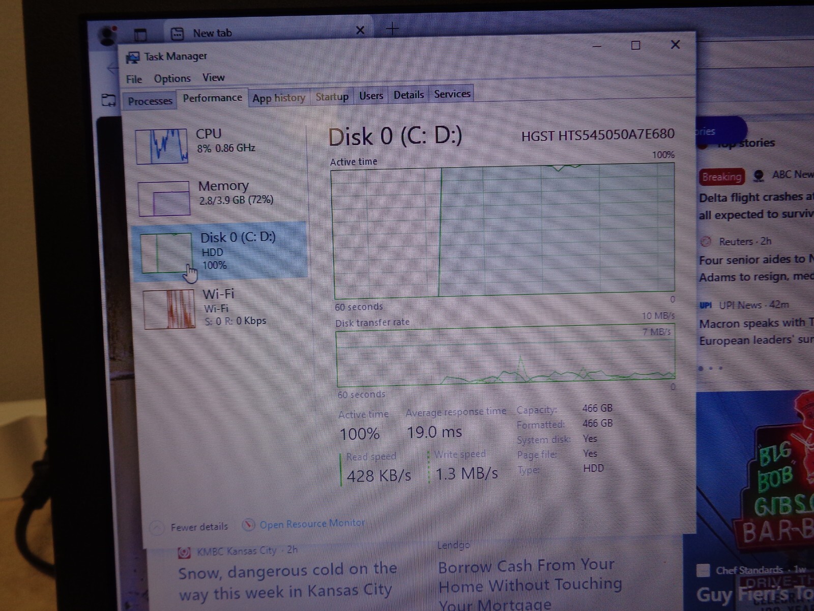Open the File menu in Task Manager
The width and height of the screenshot is (814, 611).
134,79
